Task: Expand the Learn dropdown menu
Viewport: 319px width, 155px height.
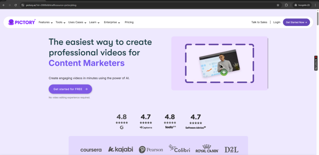Action: [x=94, y=22]
